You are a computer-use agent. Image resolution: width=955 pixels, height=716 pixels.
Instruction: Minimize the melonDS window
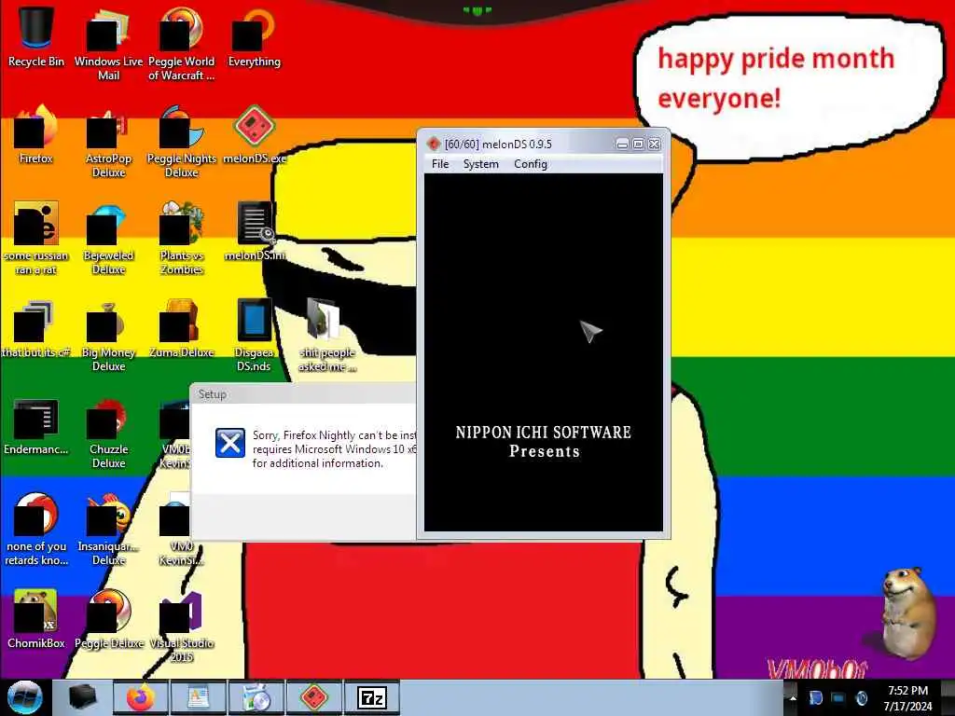click(622, 145)
